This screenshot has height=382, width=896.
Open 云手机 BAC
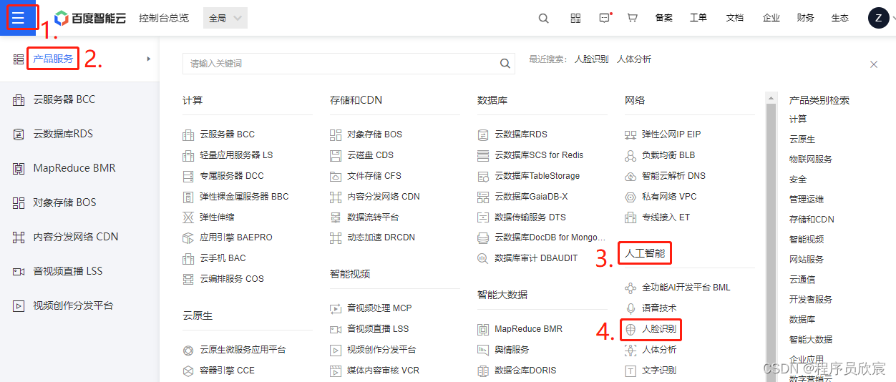[223, 258]
